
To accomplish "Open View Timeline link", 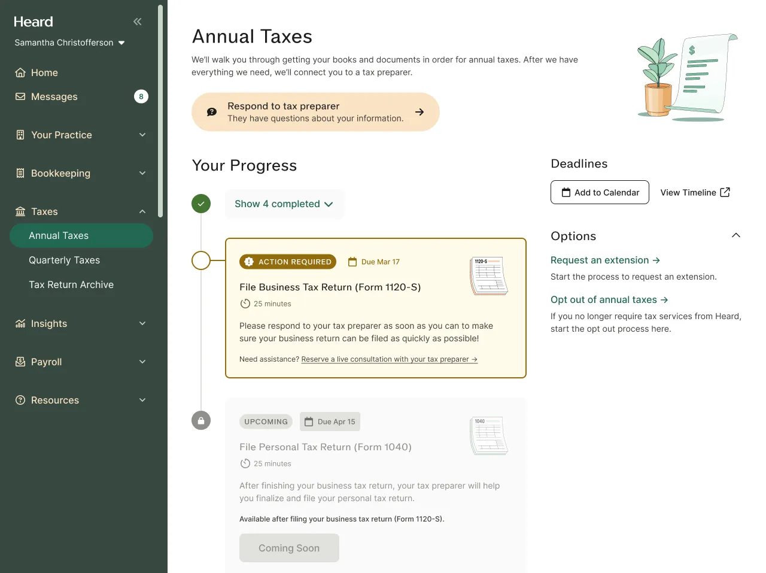I will point(695,192).
